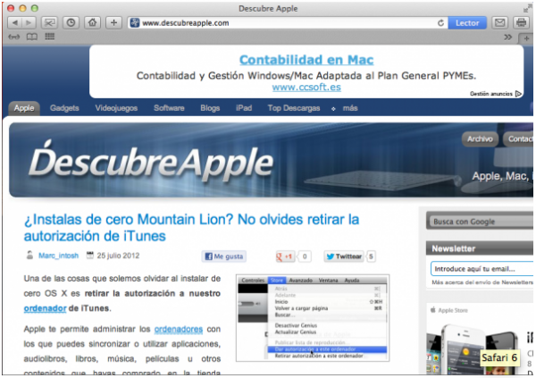Click the author person icon

tap(29, 255)
